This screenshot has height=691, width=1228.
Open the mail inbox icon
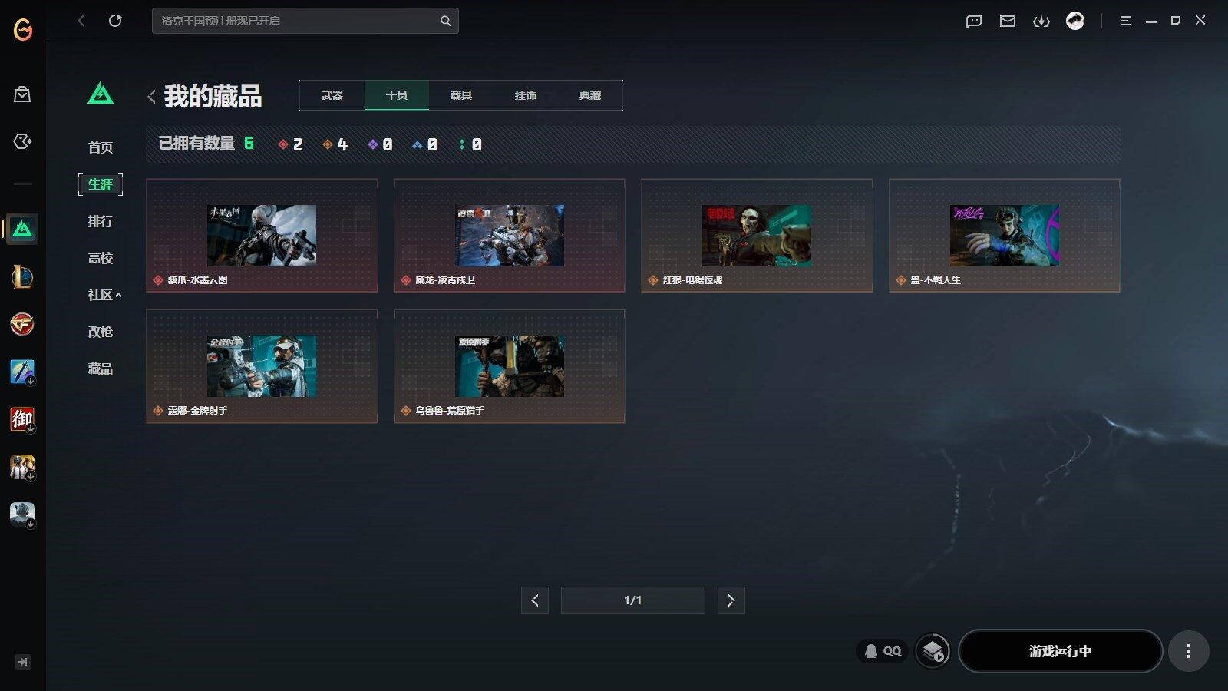[1008, 21]
